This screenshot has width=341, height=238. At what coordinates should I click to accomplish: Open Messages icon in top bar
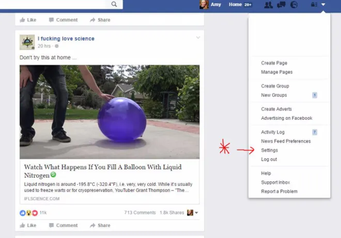281,5
